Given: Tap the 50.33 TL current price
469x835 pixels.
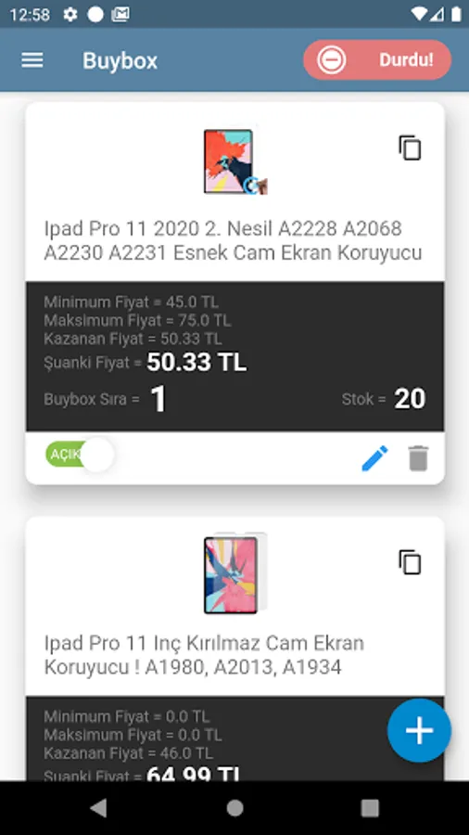Looking at the screenshot, I should coord(196,362).
